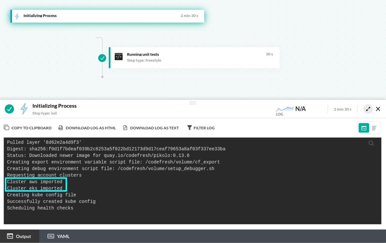Open the Filter Log option

click(x=201, y=128)
